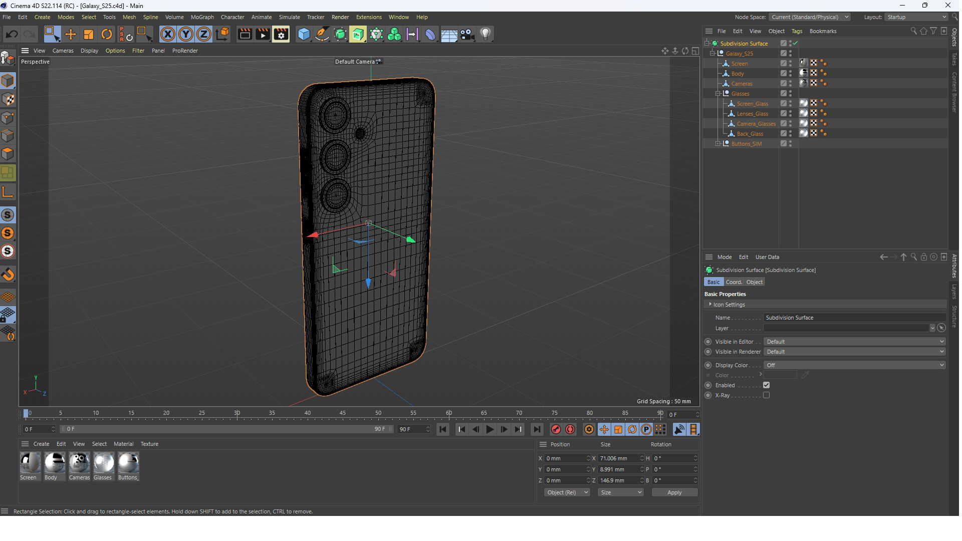Select the Glasses material thumbnail

[x=103, y=462]
